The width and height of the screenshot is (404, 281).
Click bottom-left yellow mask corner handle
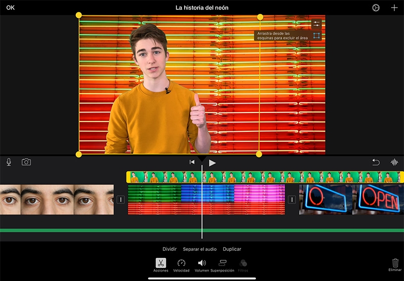(x=79, y=155)
